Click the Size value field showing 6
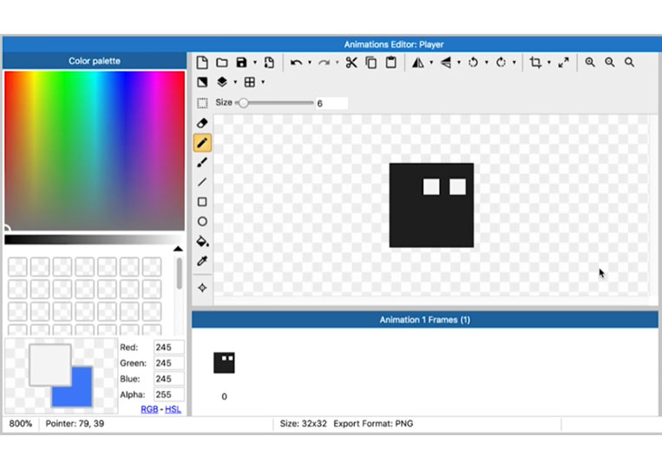The height and width of the screenshot is (469, 662). (x=331, y=103)
